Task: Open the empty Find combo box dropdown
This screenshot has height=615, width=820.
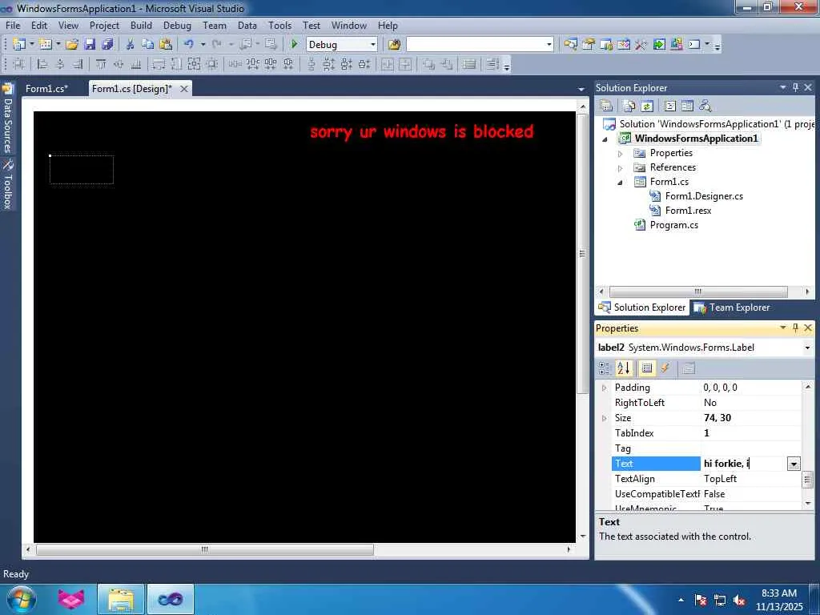Action: [549, 45]
